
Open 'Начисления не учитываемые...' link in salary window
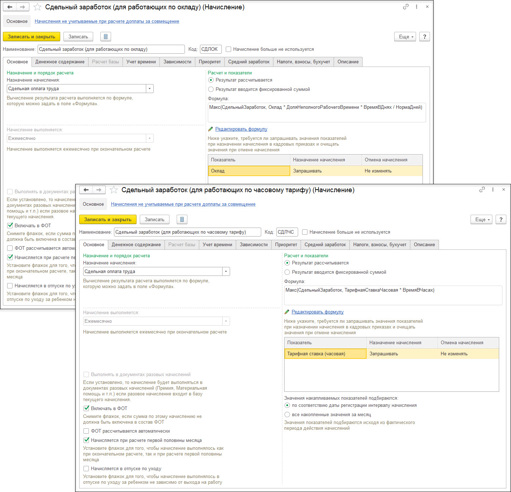coord(107,21)
